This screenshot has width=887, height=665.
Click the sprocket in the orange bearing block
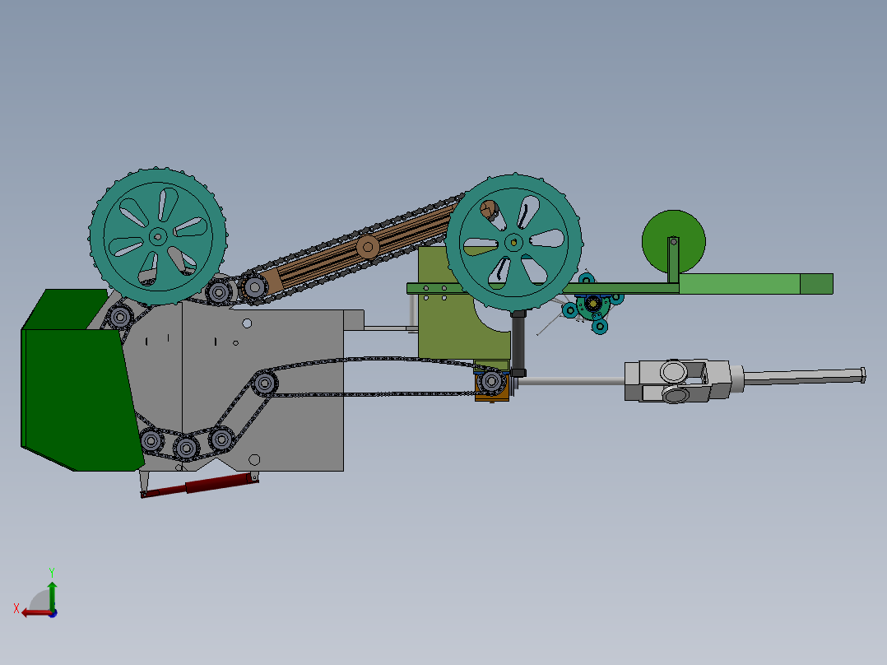(491, 382)
